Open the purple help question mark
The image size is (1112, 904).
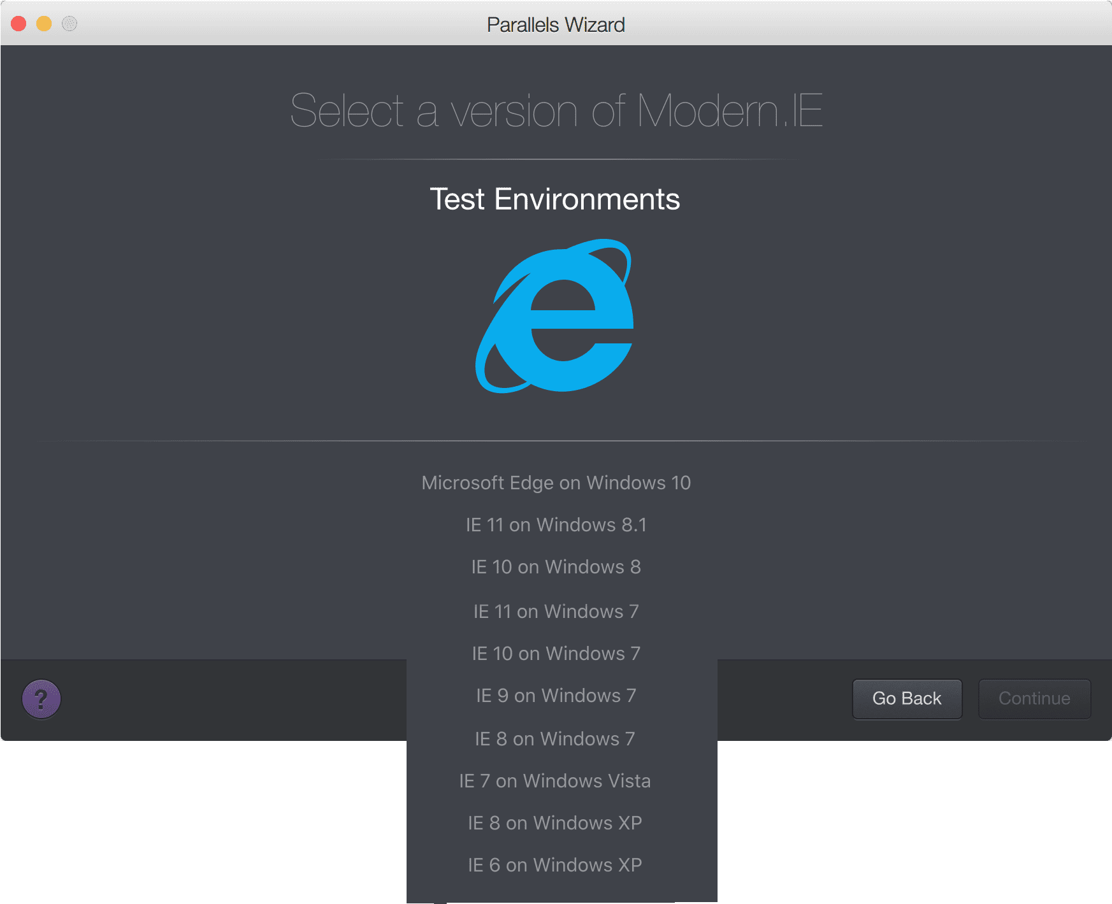point(41,699)
